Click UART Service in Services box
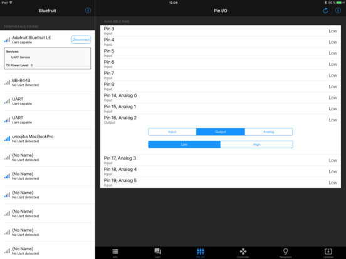Viewport: 346px width, 259px height. point(21,58)
